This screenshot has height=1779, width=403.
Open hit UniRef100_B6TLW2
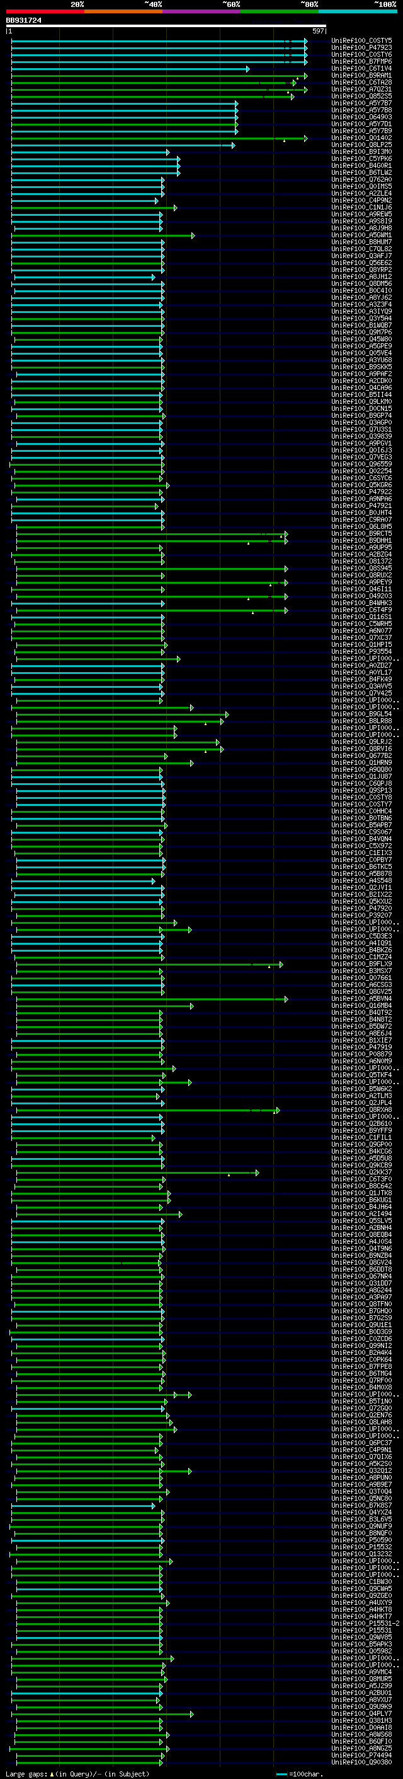pyautogui.click(x=361, y=173)
